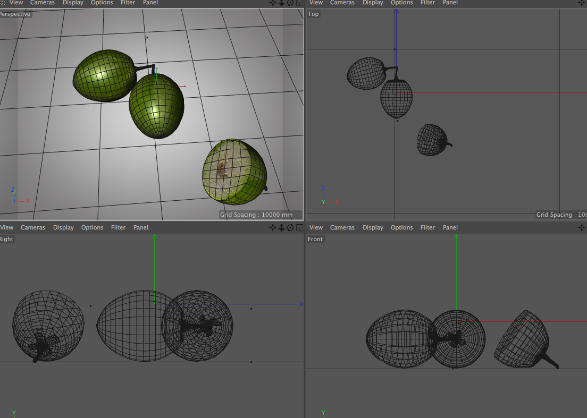
Task: Open the Filter menu of the Front viewport
Action: point(427,227)
